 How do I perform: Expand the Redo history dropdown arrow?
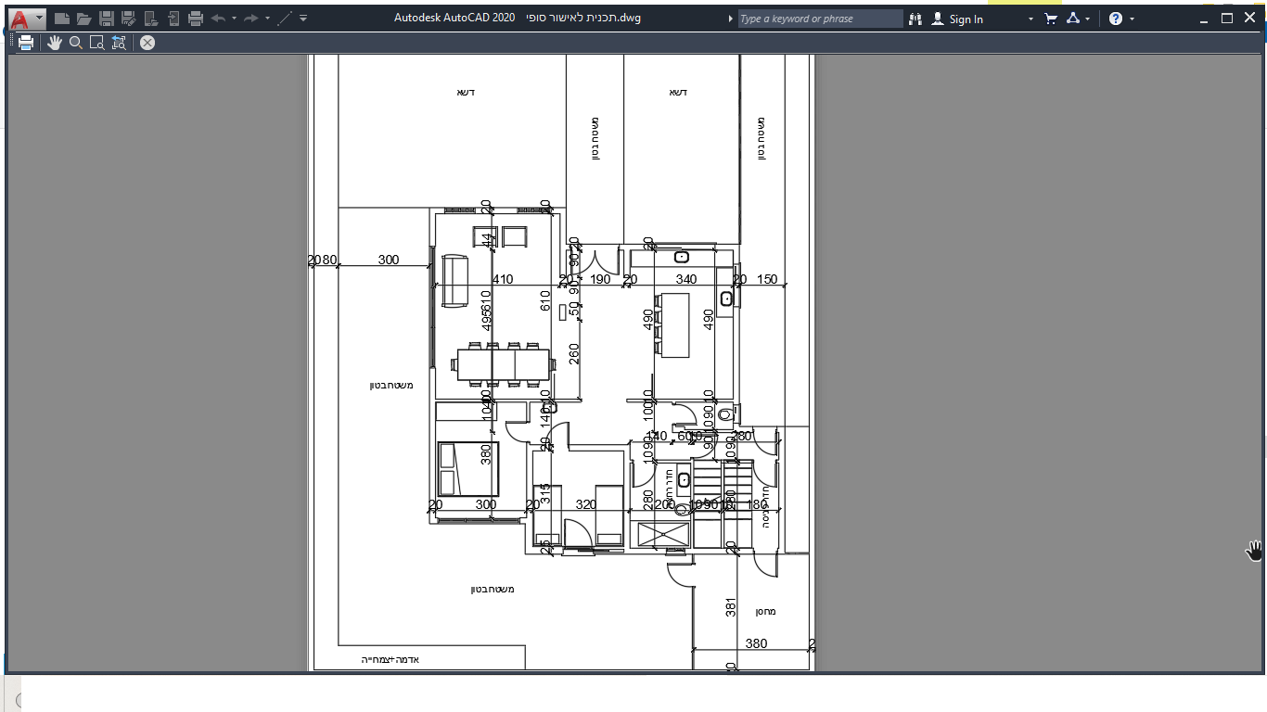tap(267, 19)
